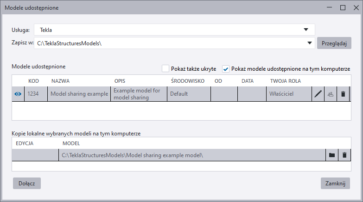
Task: Click the Zamknij button
Action: 335,184
